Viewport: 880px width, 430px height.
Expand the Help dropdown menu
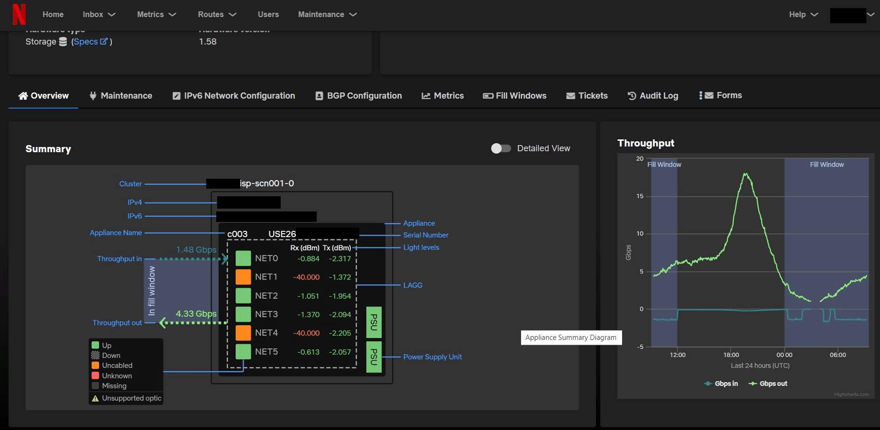tap(804, 15)
